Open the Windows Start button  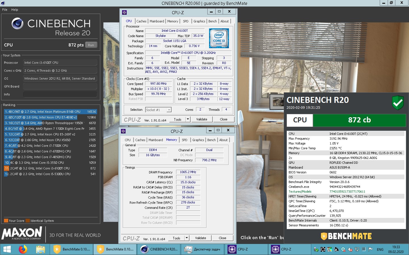7,249
